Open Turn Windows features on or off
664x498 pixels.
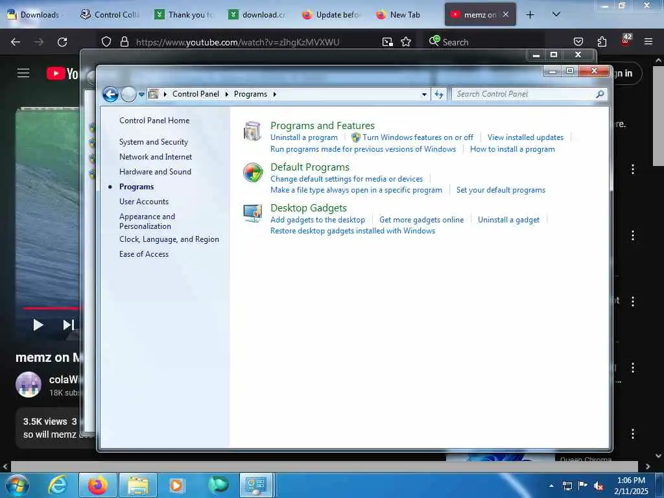pos(418,137)
